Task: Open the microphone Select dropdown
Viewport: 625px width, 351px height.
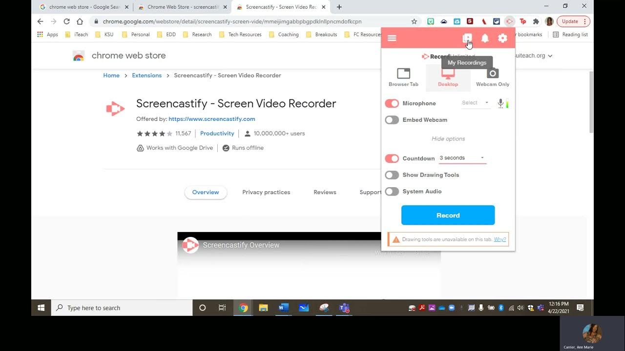Action: 475,103
